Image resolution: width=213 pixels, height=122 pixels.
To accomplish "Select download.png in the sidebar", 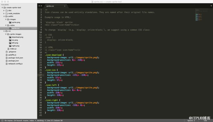I will (x=18, y=37).
